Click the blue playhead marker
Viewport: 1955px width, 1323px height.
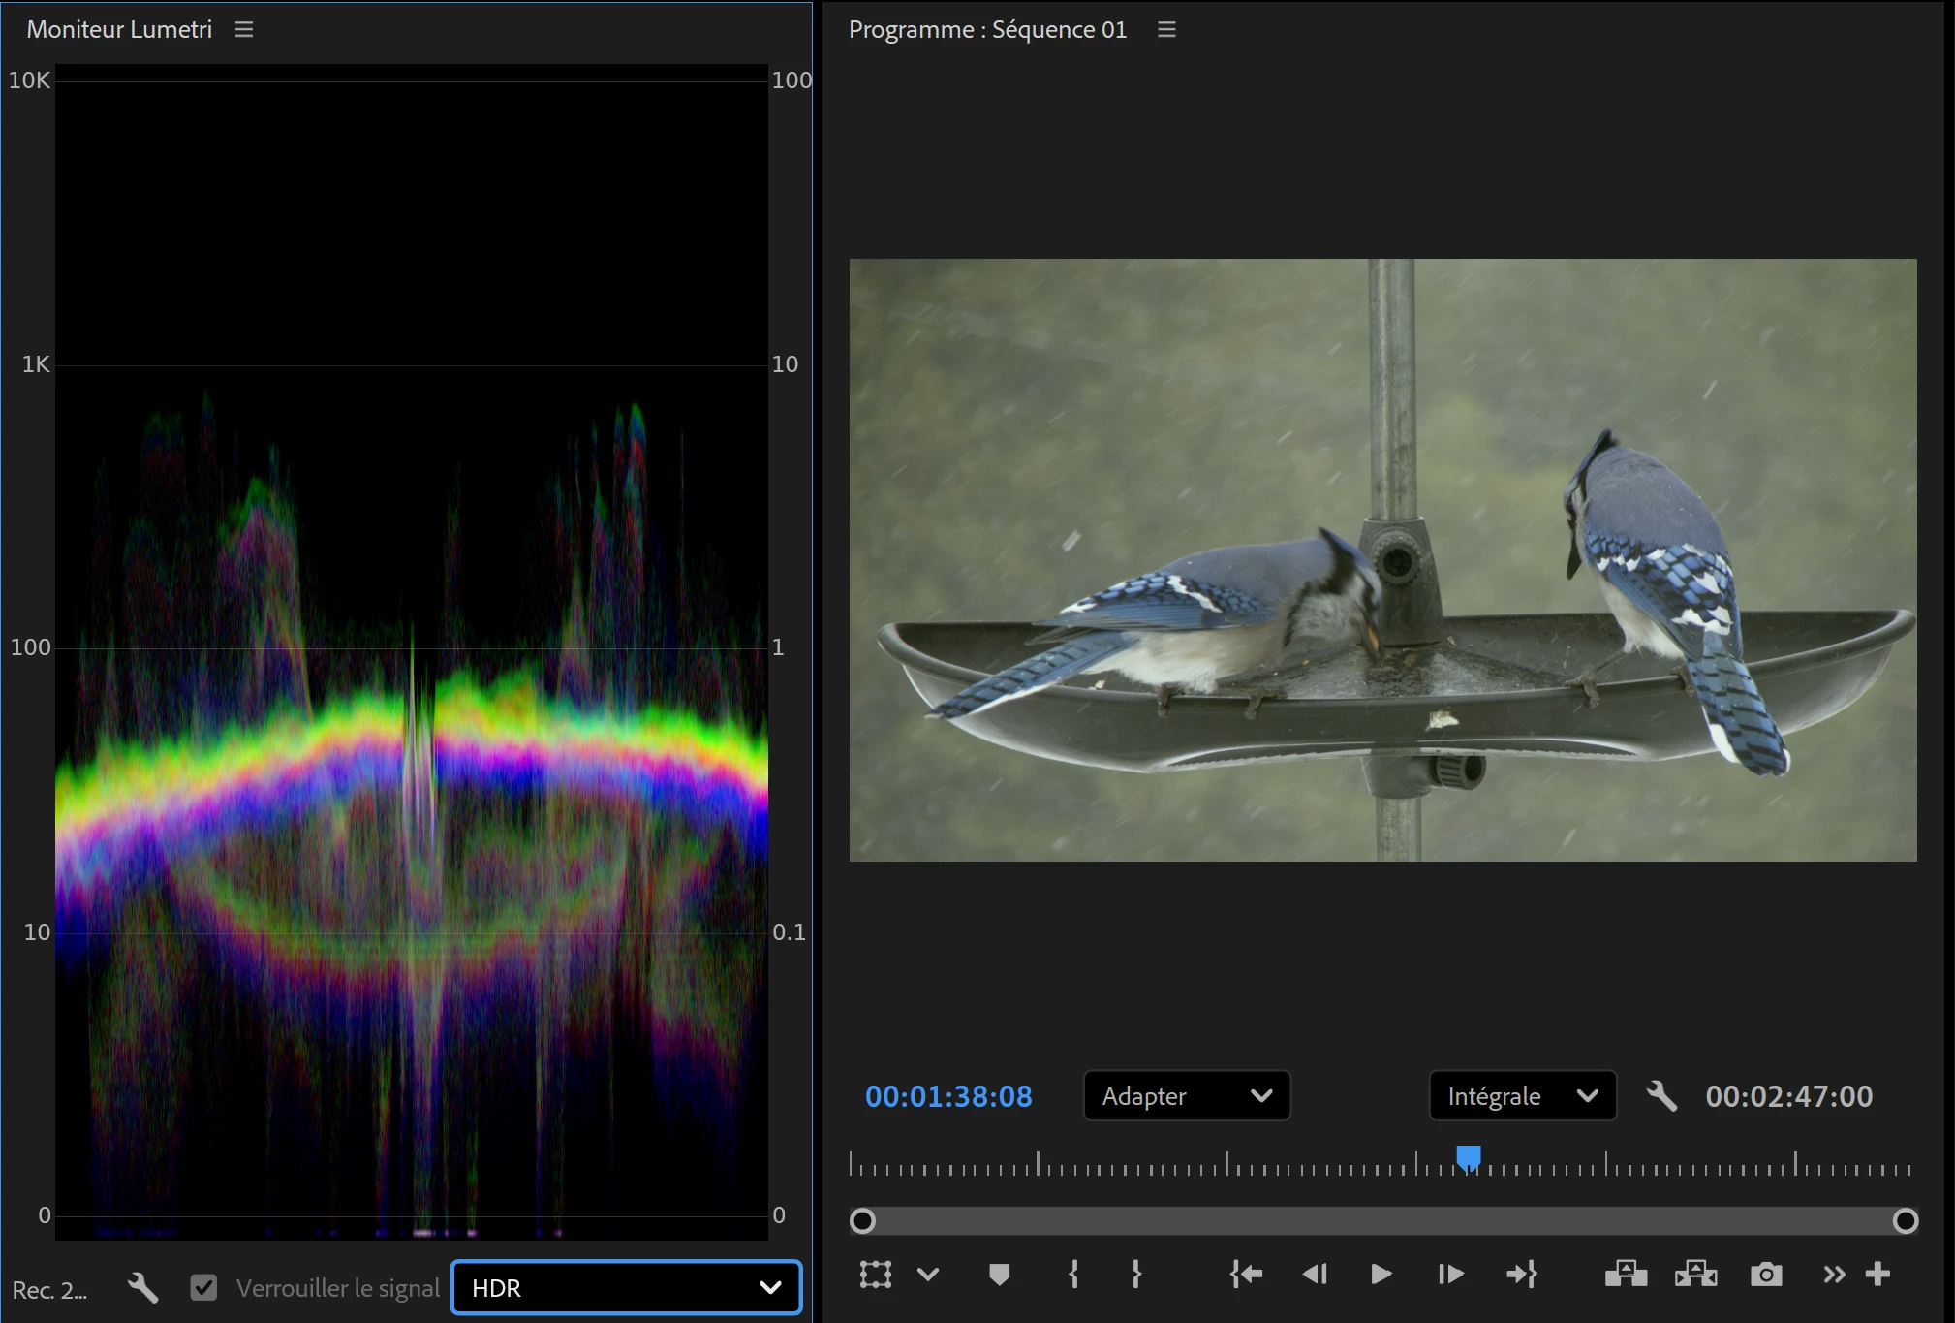(1469, 1157)
